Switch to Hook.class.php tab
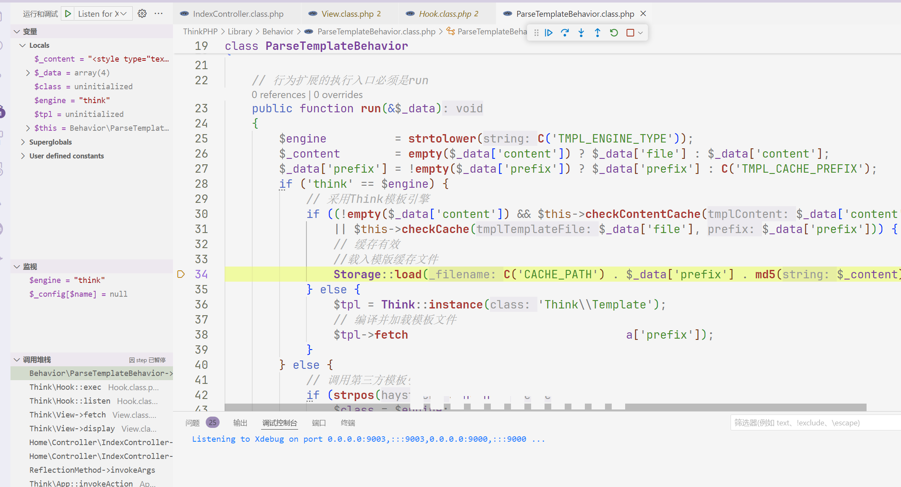Screen dimensions: 901x487 pos(444,14)
